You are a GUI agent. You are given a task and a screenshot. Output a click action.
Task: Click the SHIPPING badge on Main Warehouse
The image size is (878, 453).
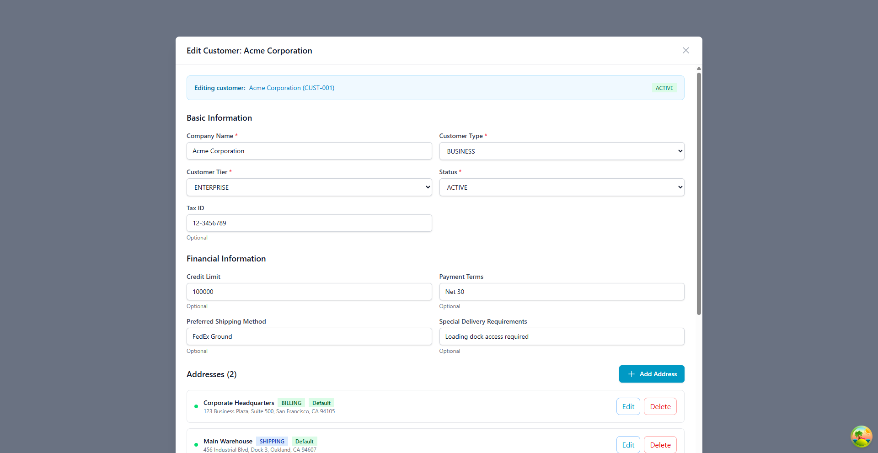[272, 441]
